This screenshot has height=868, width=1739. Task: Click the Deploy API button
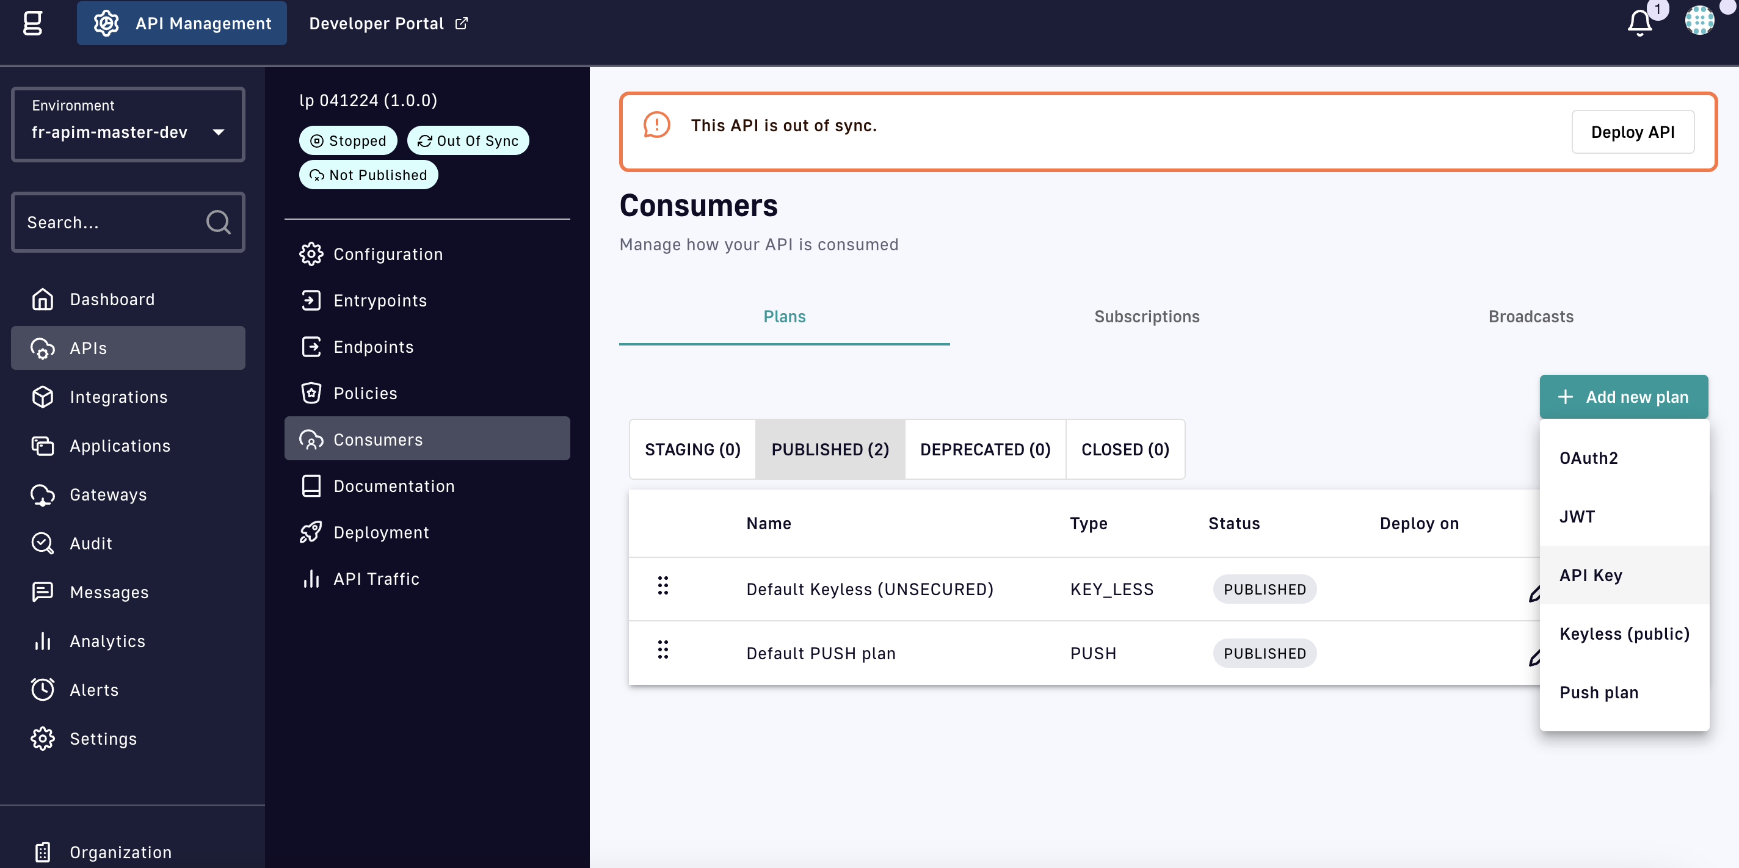[1632, 132]
